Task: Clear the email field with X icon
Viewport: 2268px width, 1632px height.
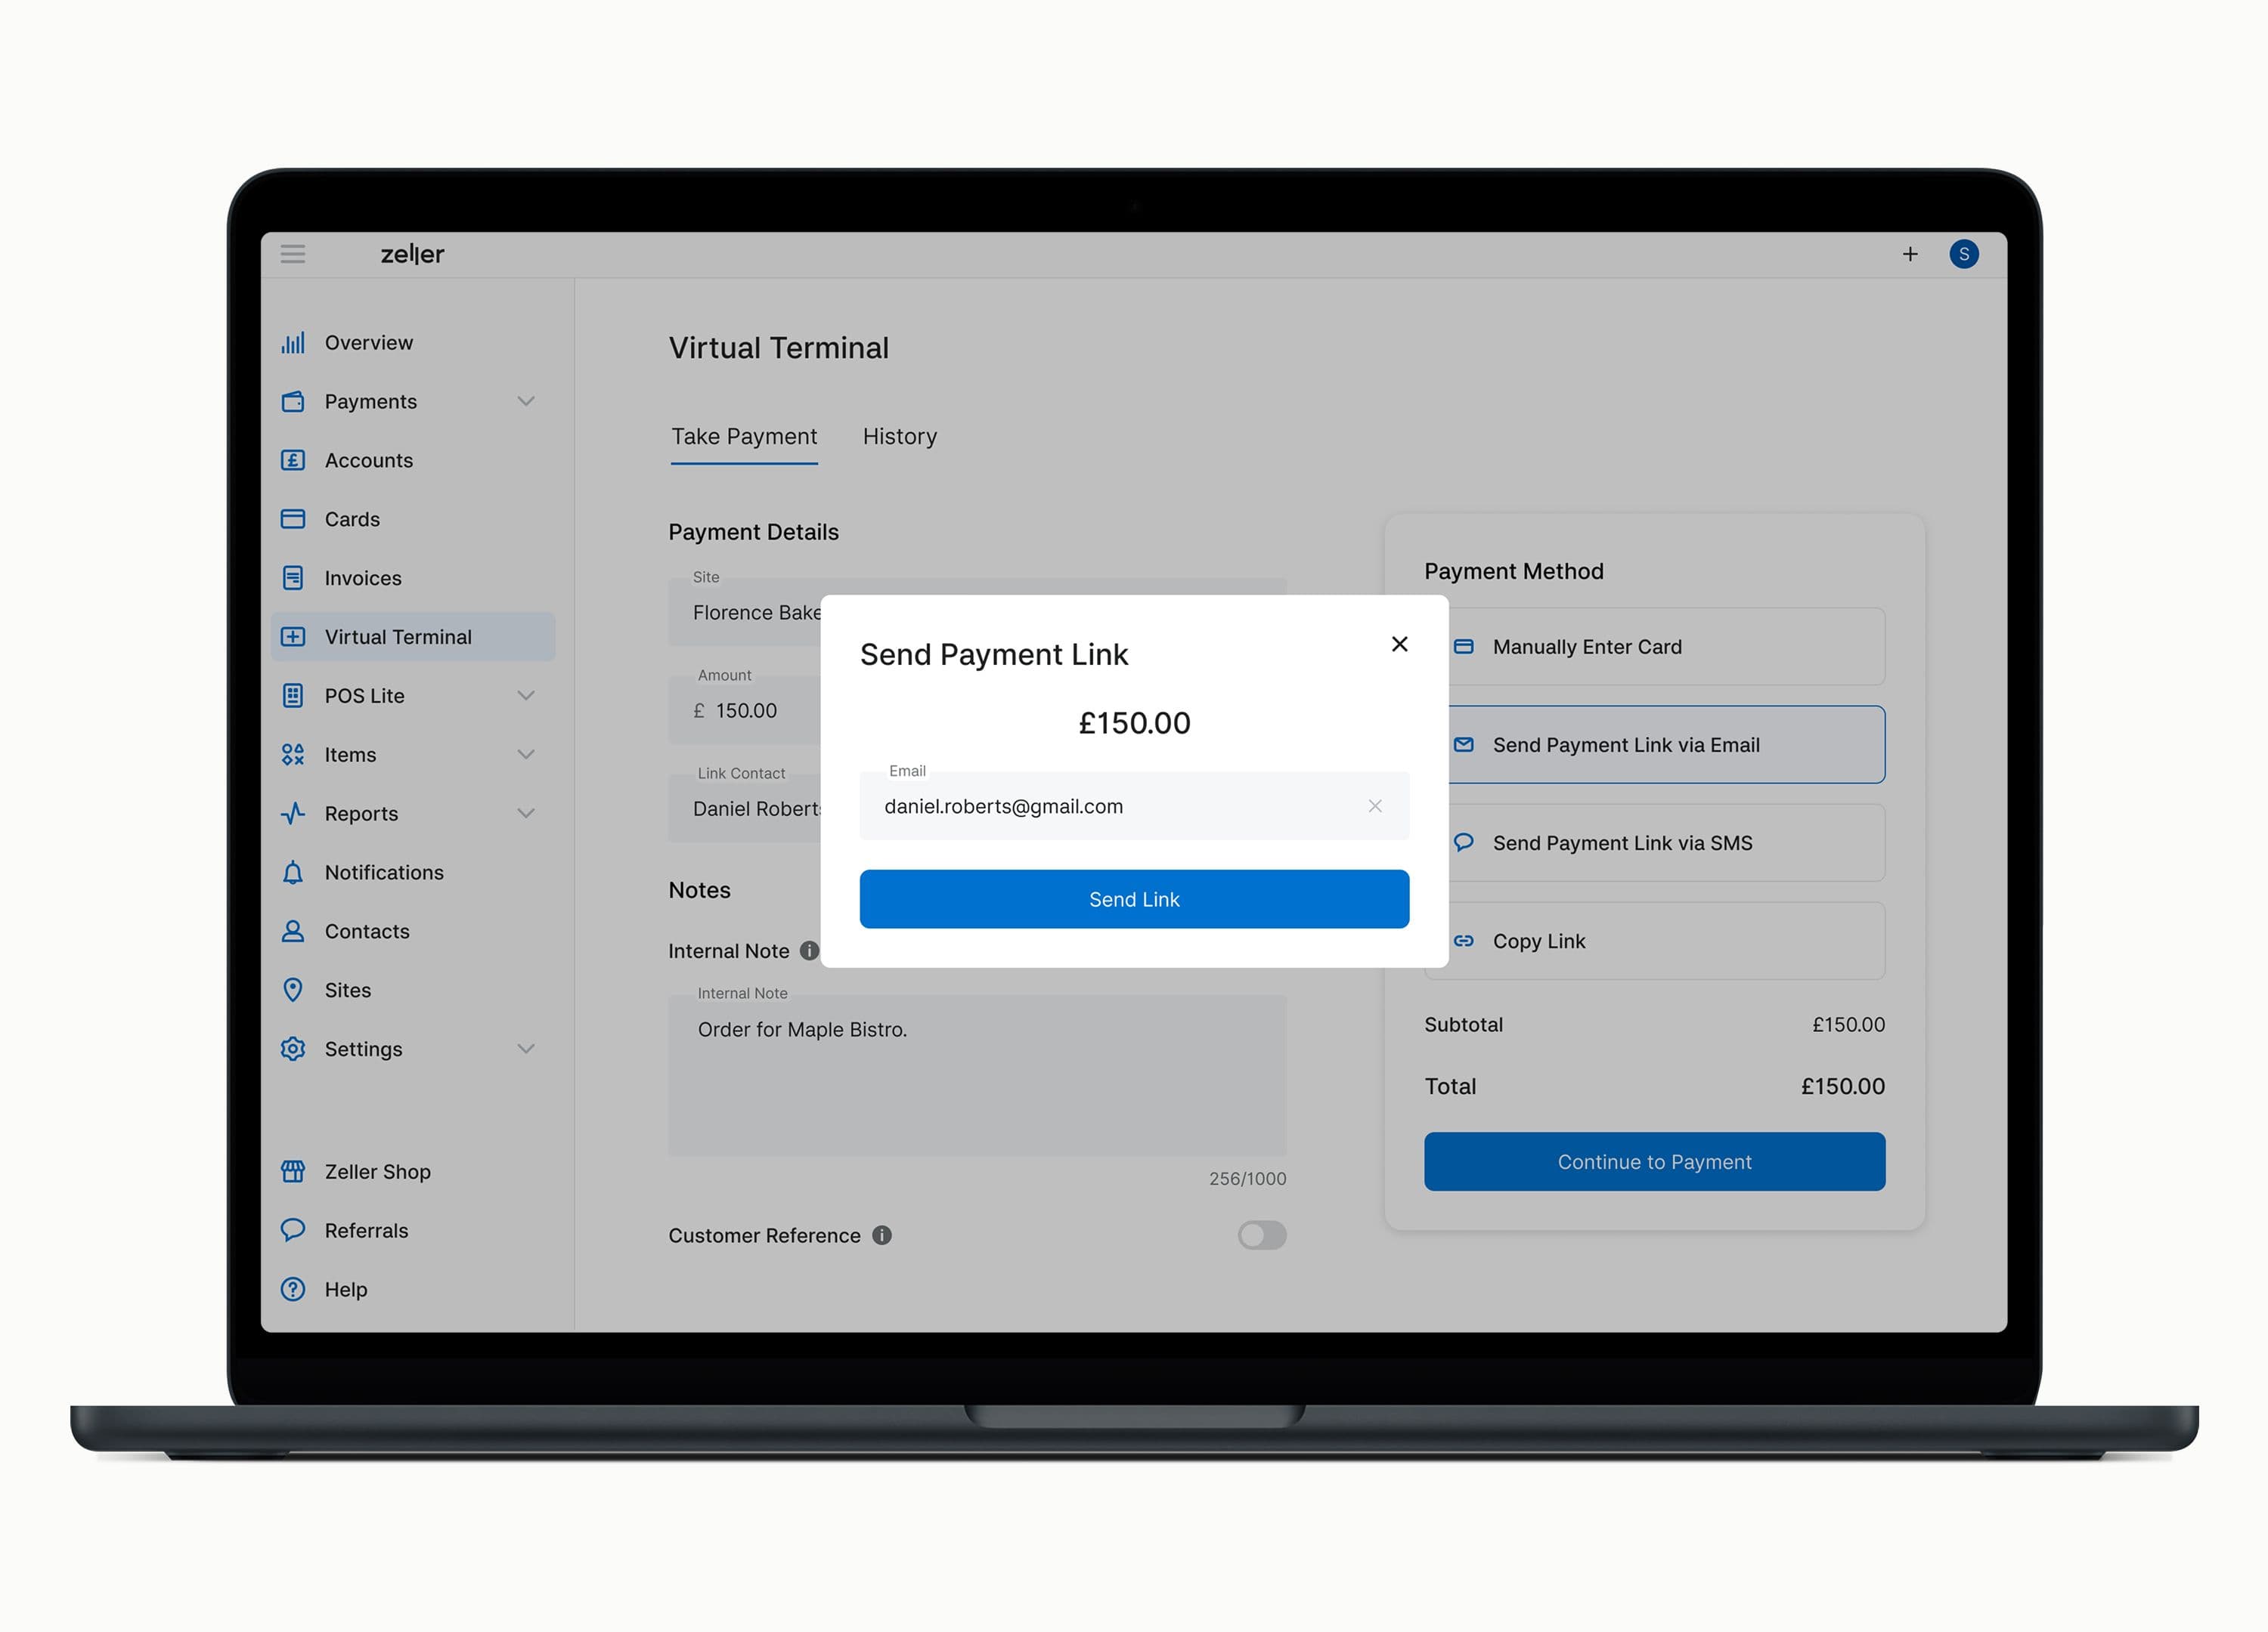Action: [x=1375, y=805]
